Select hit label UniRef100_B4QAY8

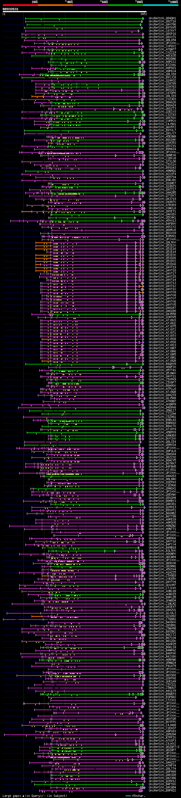point(162,364)
